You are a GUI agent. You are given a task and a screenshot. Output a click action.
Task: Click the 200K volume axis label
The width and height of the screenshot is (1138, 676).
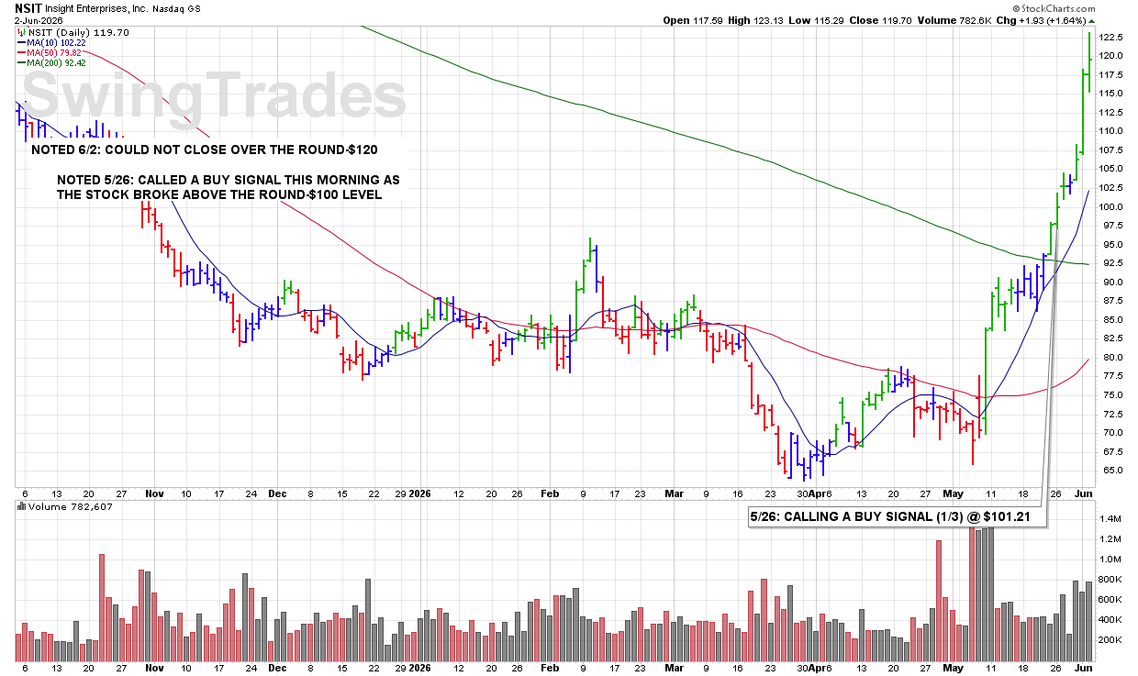click(x=1110, y=640)
